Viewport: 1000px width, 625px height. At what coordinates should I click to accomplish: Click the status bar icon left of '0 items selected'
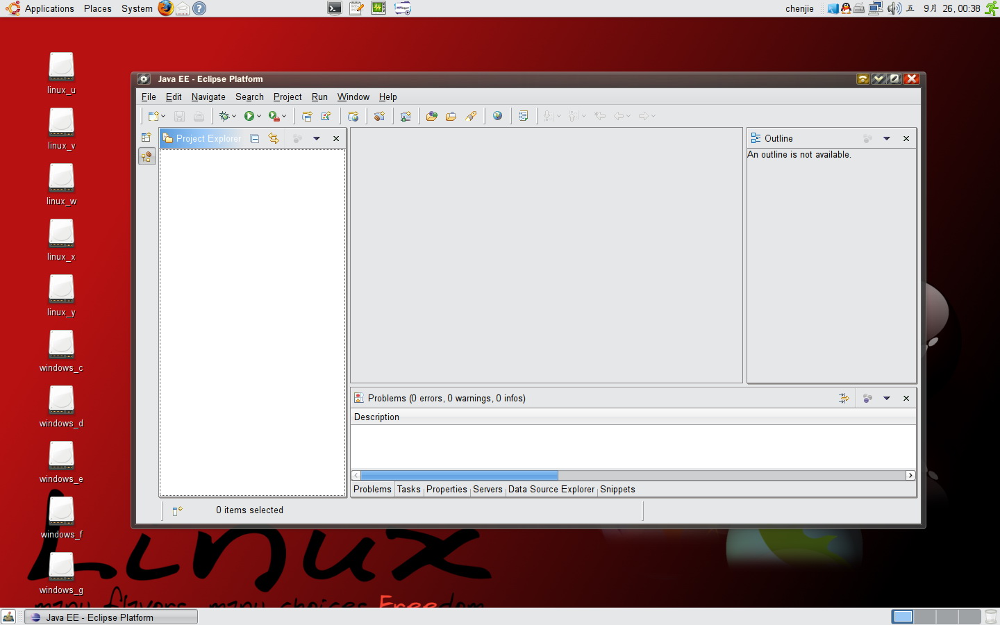click(177, 510)
